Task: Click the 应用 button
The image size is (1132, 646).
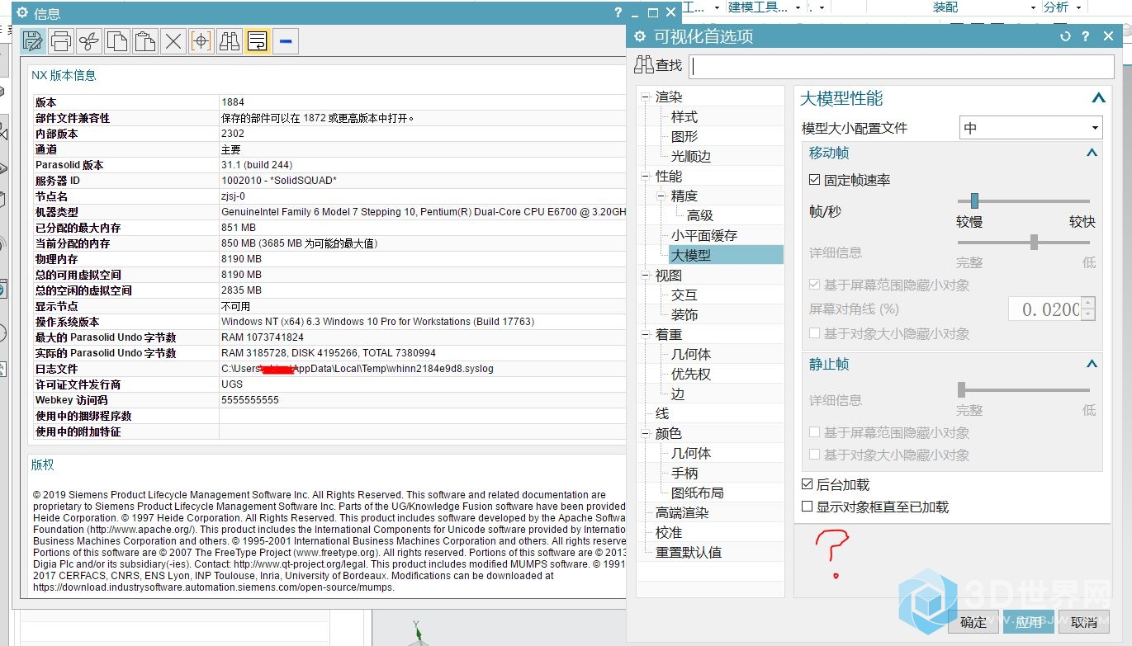Action: point(1029,623)
